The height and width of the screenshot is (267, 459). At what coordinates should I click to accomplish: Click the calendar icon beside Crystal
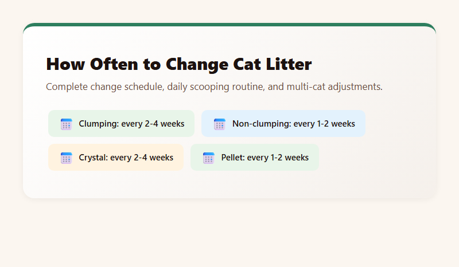pyautogui.click(x=66, y=158)
